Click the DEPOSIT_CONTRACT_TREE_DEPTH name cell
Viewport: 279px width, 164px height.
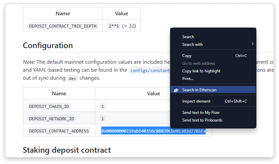(63, 26)
